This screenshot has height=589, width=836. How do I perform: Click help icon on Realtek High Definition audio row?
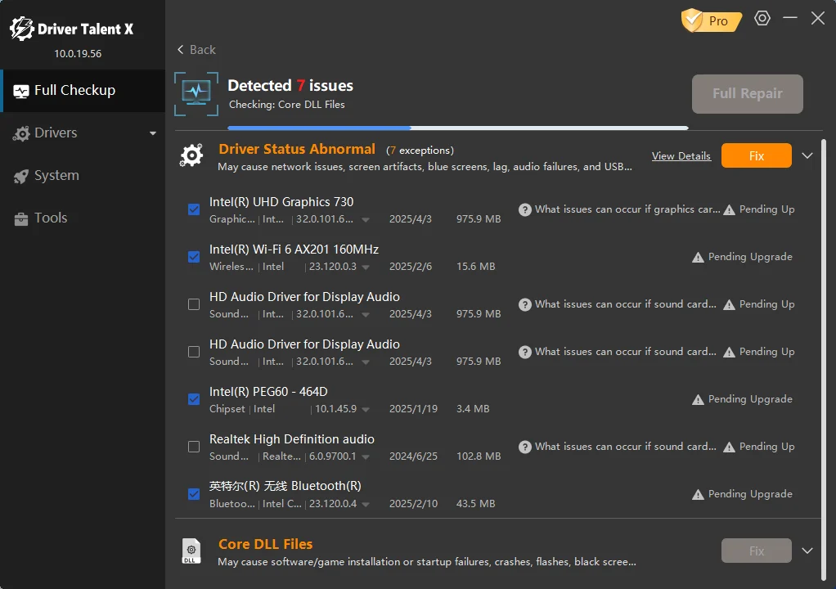point(525,447)
